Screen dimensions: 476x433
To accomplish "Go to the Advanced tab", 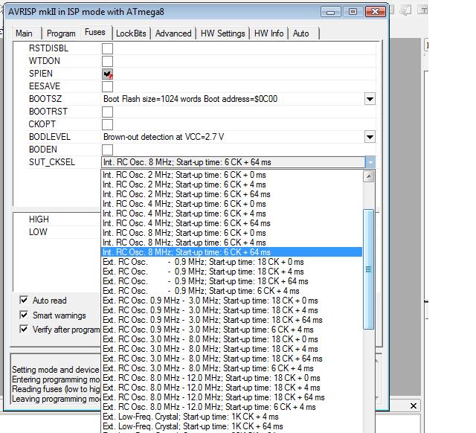I will point(173,33).
